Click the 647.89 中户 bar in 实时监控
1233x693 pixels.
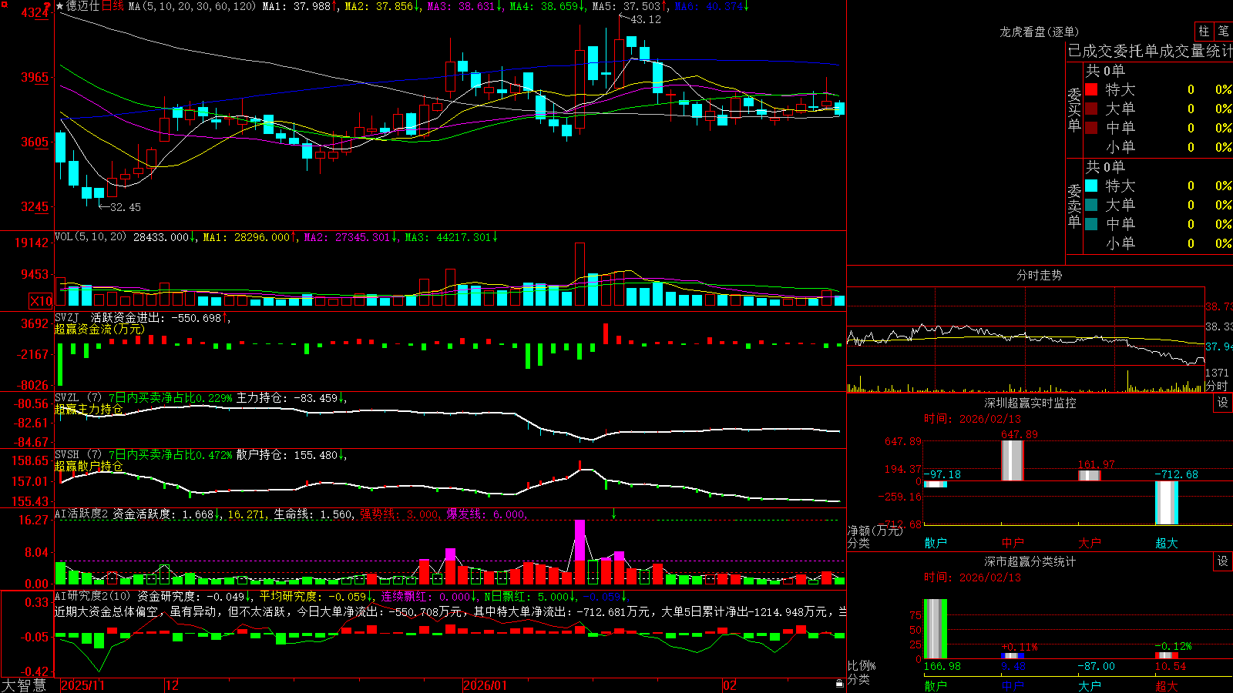[x=1013, y=460]
